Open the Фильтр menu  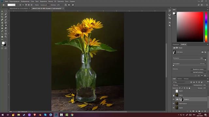pos(51,1)
